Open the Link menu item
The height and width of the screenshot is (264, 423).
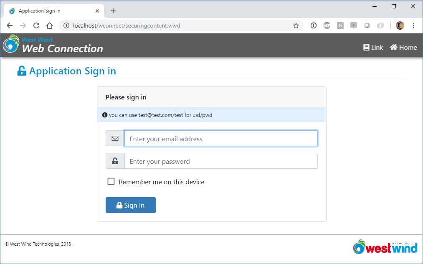pos(373,48)
